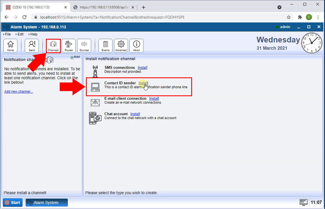The height and width of the screenshot is (209, 325).
Task: Bookmark this page with the star
Action: [288, 17]
